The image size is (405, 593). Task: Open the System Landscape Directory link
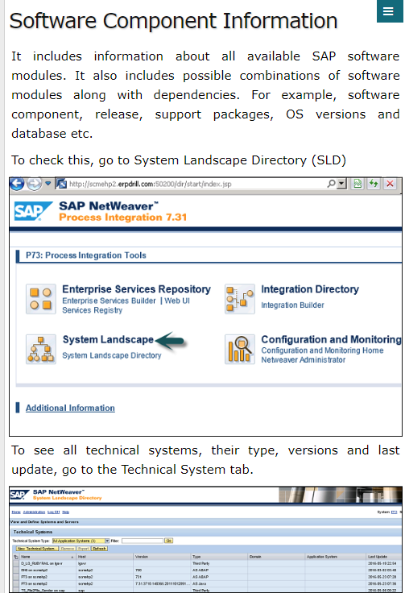point(111,355)
